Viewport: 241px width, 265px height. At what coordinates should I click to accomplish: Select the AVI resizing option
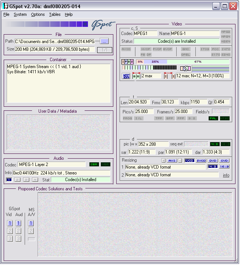pos(172,161)
